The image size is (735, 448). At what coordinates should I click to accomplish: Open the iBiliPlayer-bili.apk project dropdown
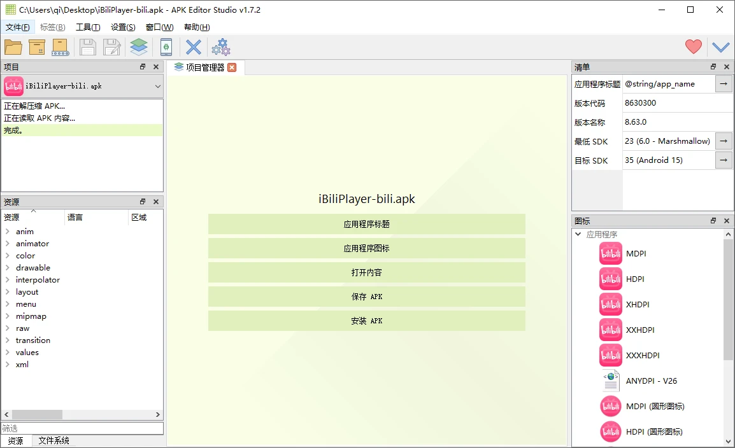[157, 86]
